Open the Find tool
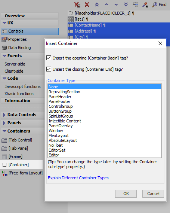This screenshot has height=213, width=170. [159, 4]
